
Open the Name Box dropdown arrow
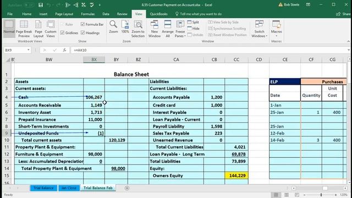(28, 50)
